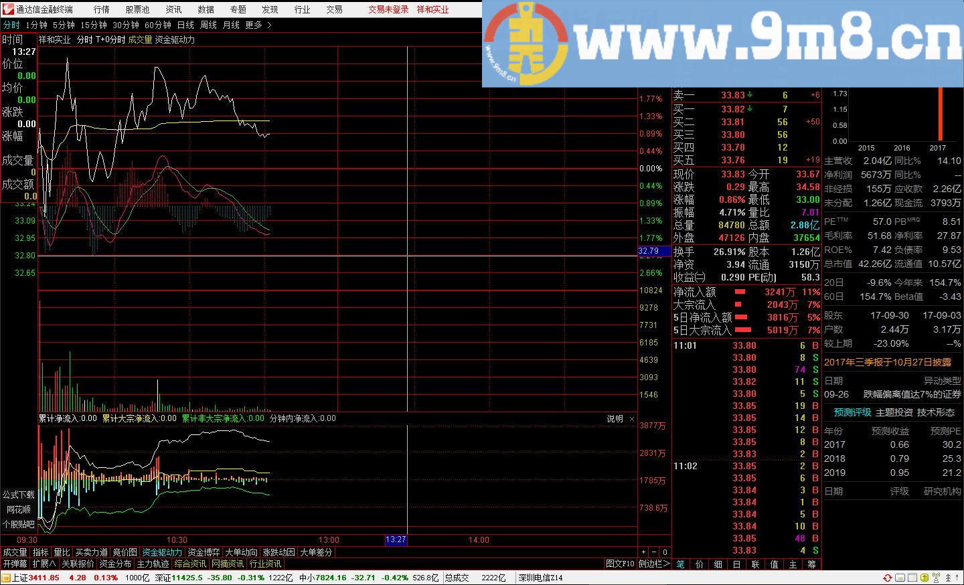964x585 pixels.
Task: Click the 说明 link in indicator panel
Action: coord(615,419)
